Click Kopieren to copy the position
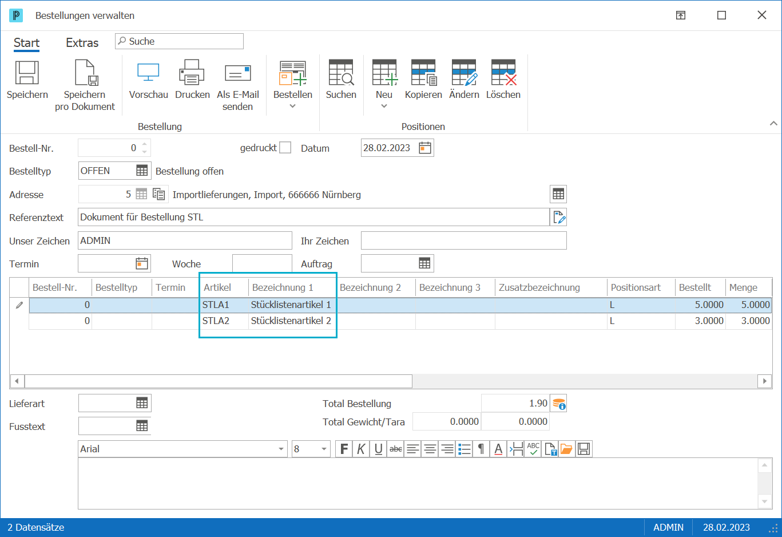782x537 pixels. [423, 80]
